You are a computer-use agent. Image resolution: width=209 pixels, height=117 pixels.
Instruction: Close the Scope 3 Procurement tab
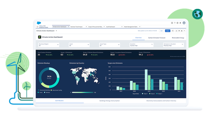pos(104,27)
